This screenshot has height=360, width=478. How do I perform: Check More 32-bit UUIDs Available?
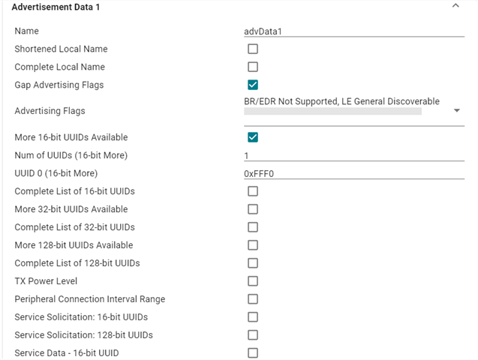(253, 209)
